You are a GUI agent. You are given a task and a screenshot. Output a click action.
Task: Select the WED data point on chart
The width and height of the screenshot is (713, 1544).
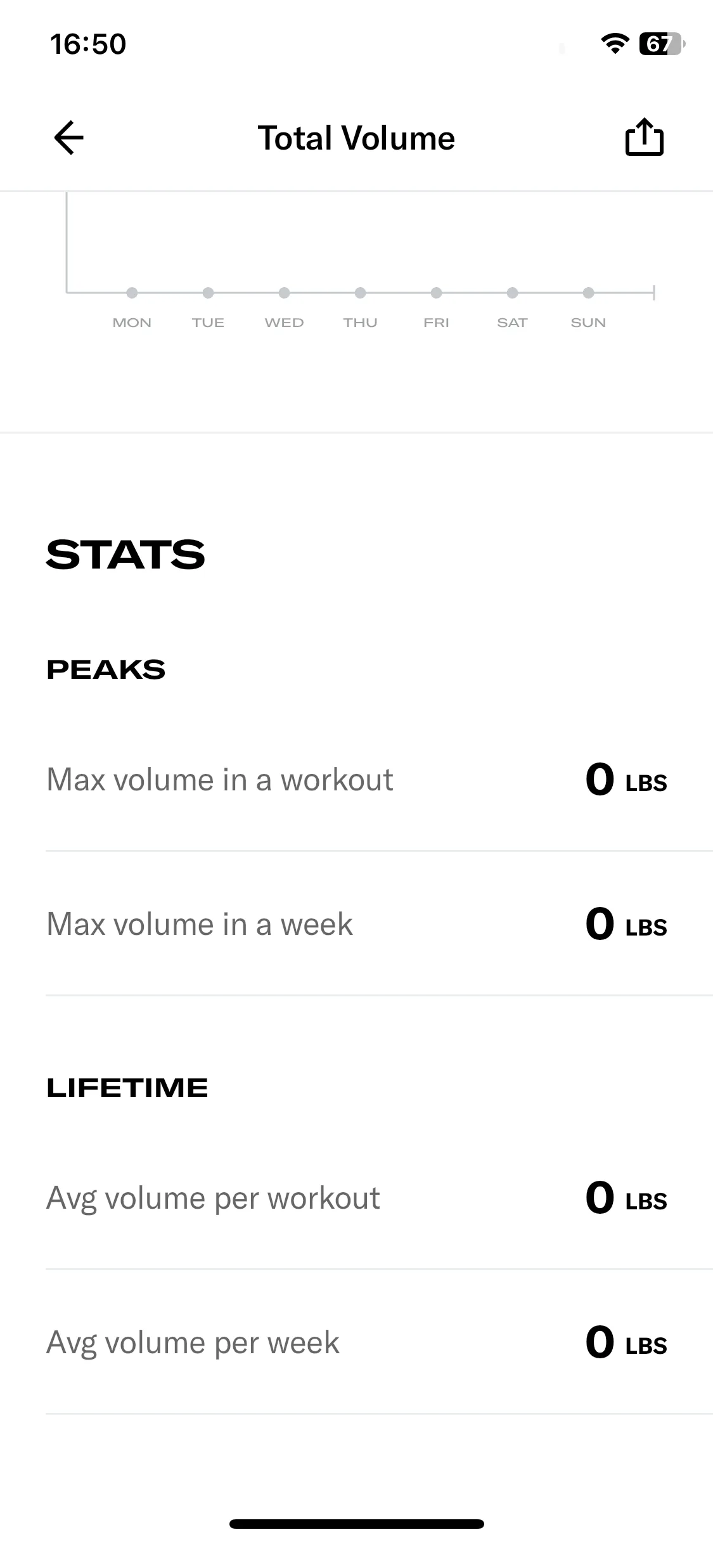(284, 293)
